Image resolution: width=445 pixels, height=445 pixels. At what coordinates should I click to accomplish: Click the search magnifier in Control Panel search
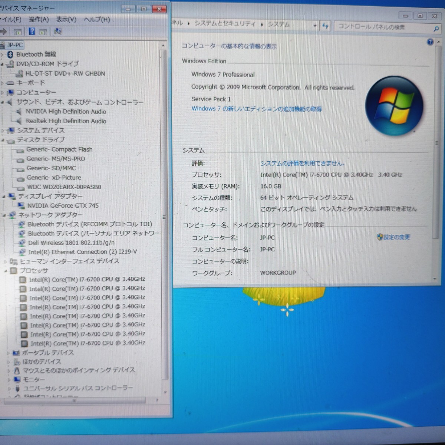point(436,29)
